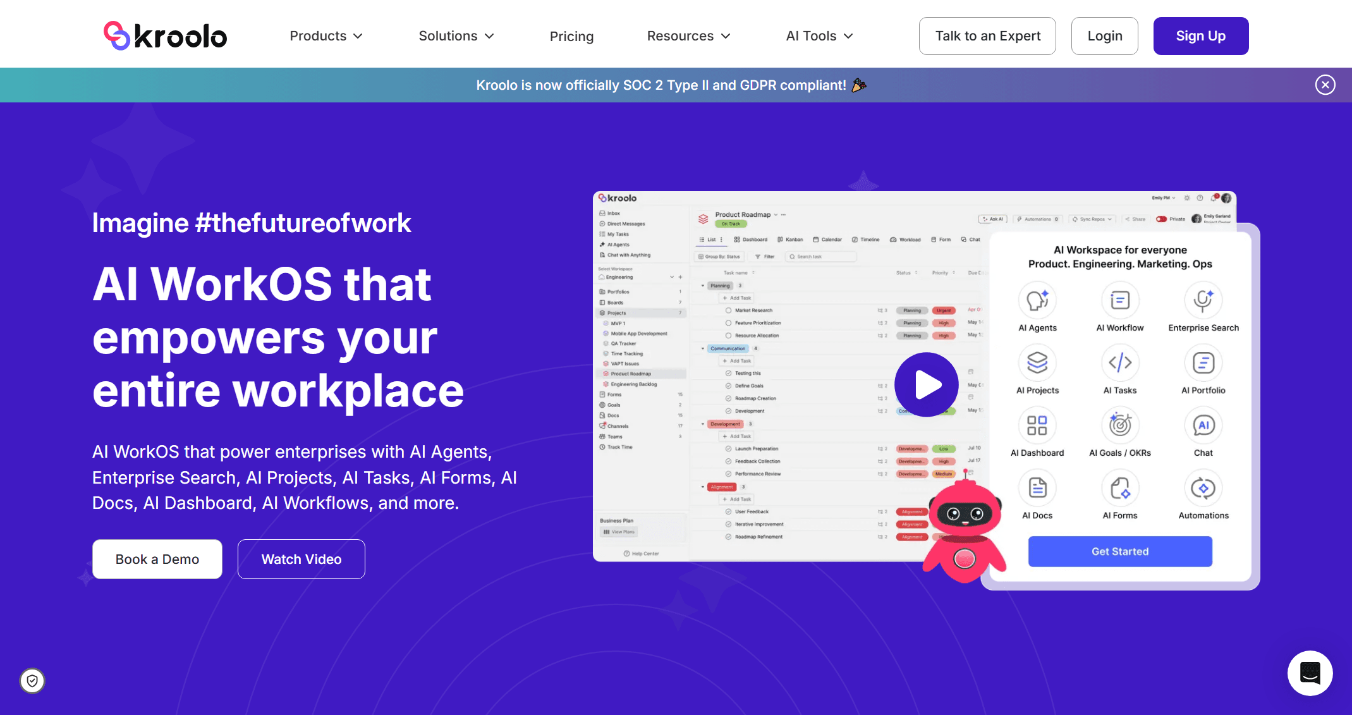Click the Book a Demo button
The width and height of the screenshot is (1352, 715).
tap(157, 559)
